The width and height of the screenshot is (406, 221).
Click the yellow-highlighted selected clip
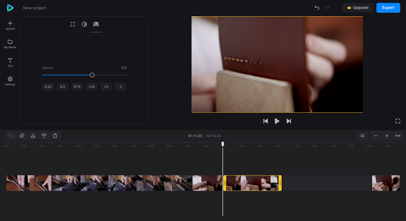(252, 183)
